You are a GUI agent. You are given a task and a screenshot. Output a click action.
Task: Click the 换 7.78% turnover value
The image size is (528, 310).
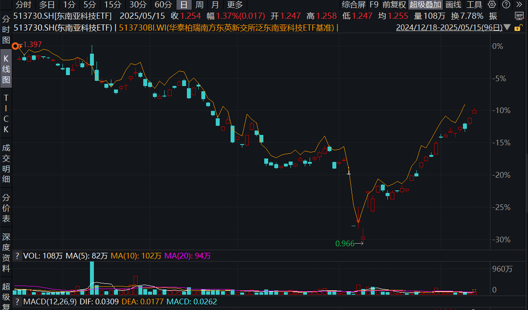[x=467, y=16]
